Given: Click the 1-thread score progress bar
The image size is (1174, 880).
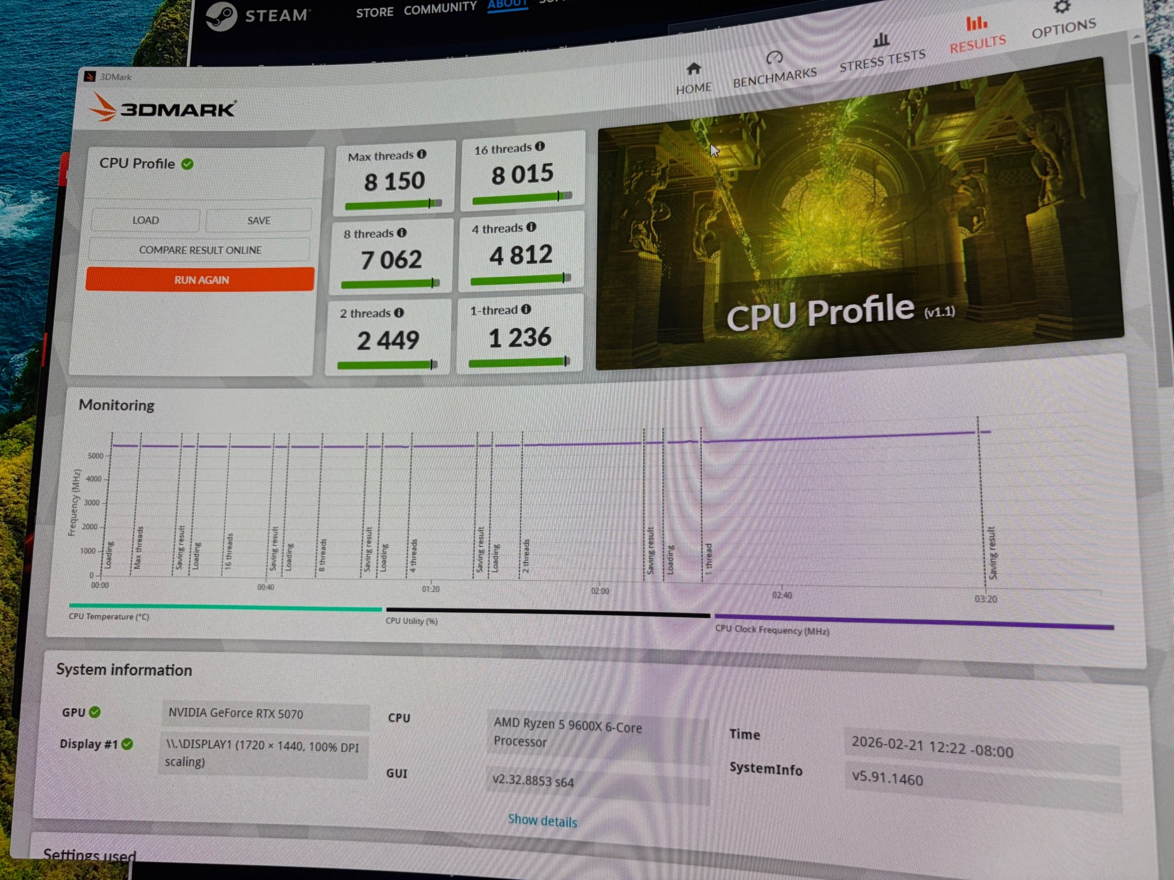Looking at the screenshot, I should [x=519, y=362].
